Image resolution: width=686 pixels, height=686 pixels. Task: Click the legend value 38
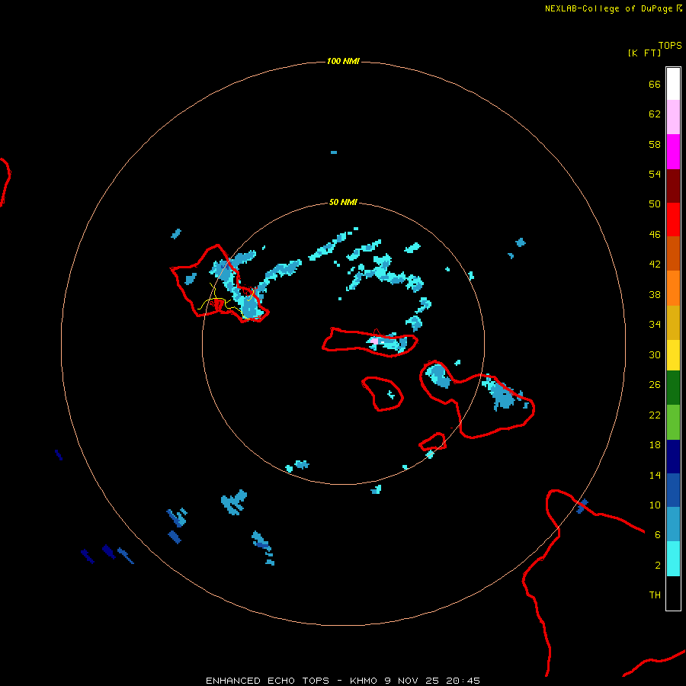coord(655,294)
